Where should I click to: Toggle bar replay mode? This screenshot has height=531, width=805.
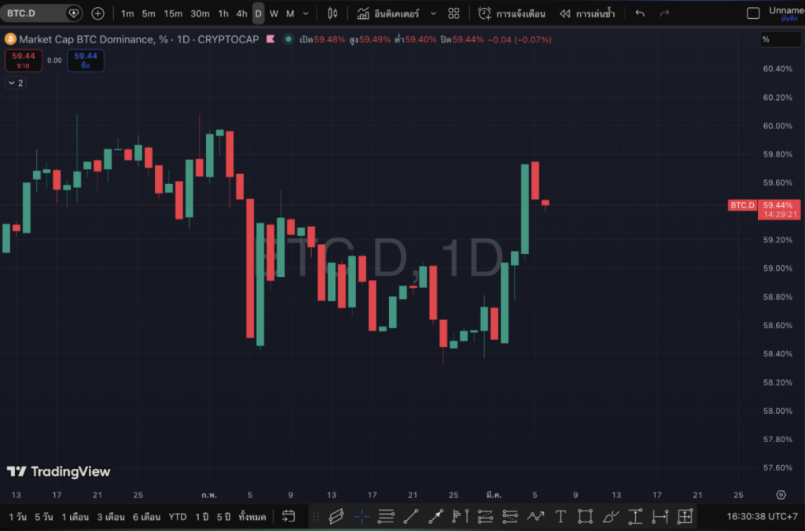pos(586,13)
